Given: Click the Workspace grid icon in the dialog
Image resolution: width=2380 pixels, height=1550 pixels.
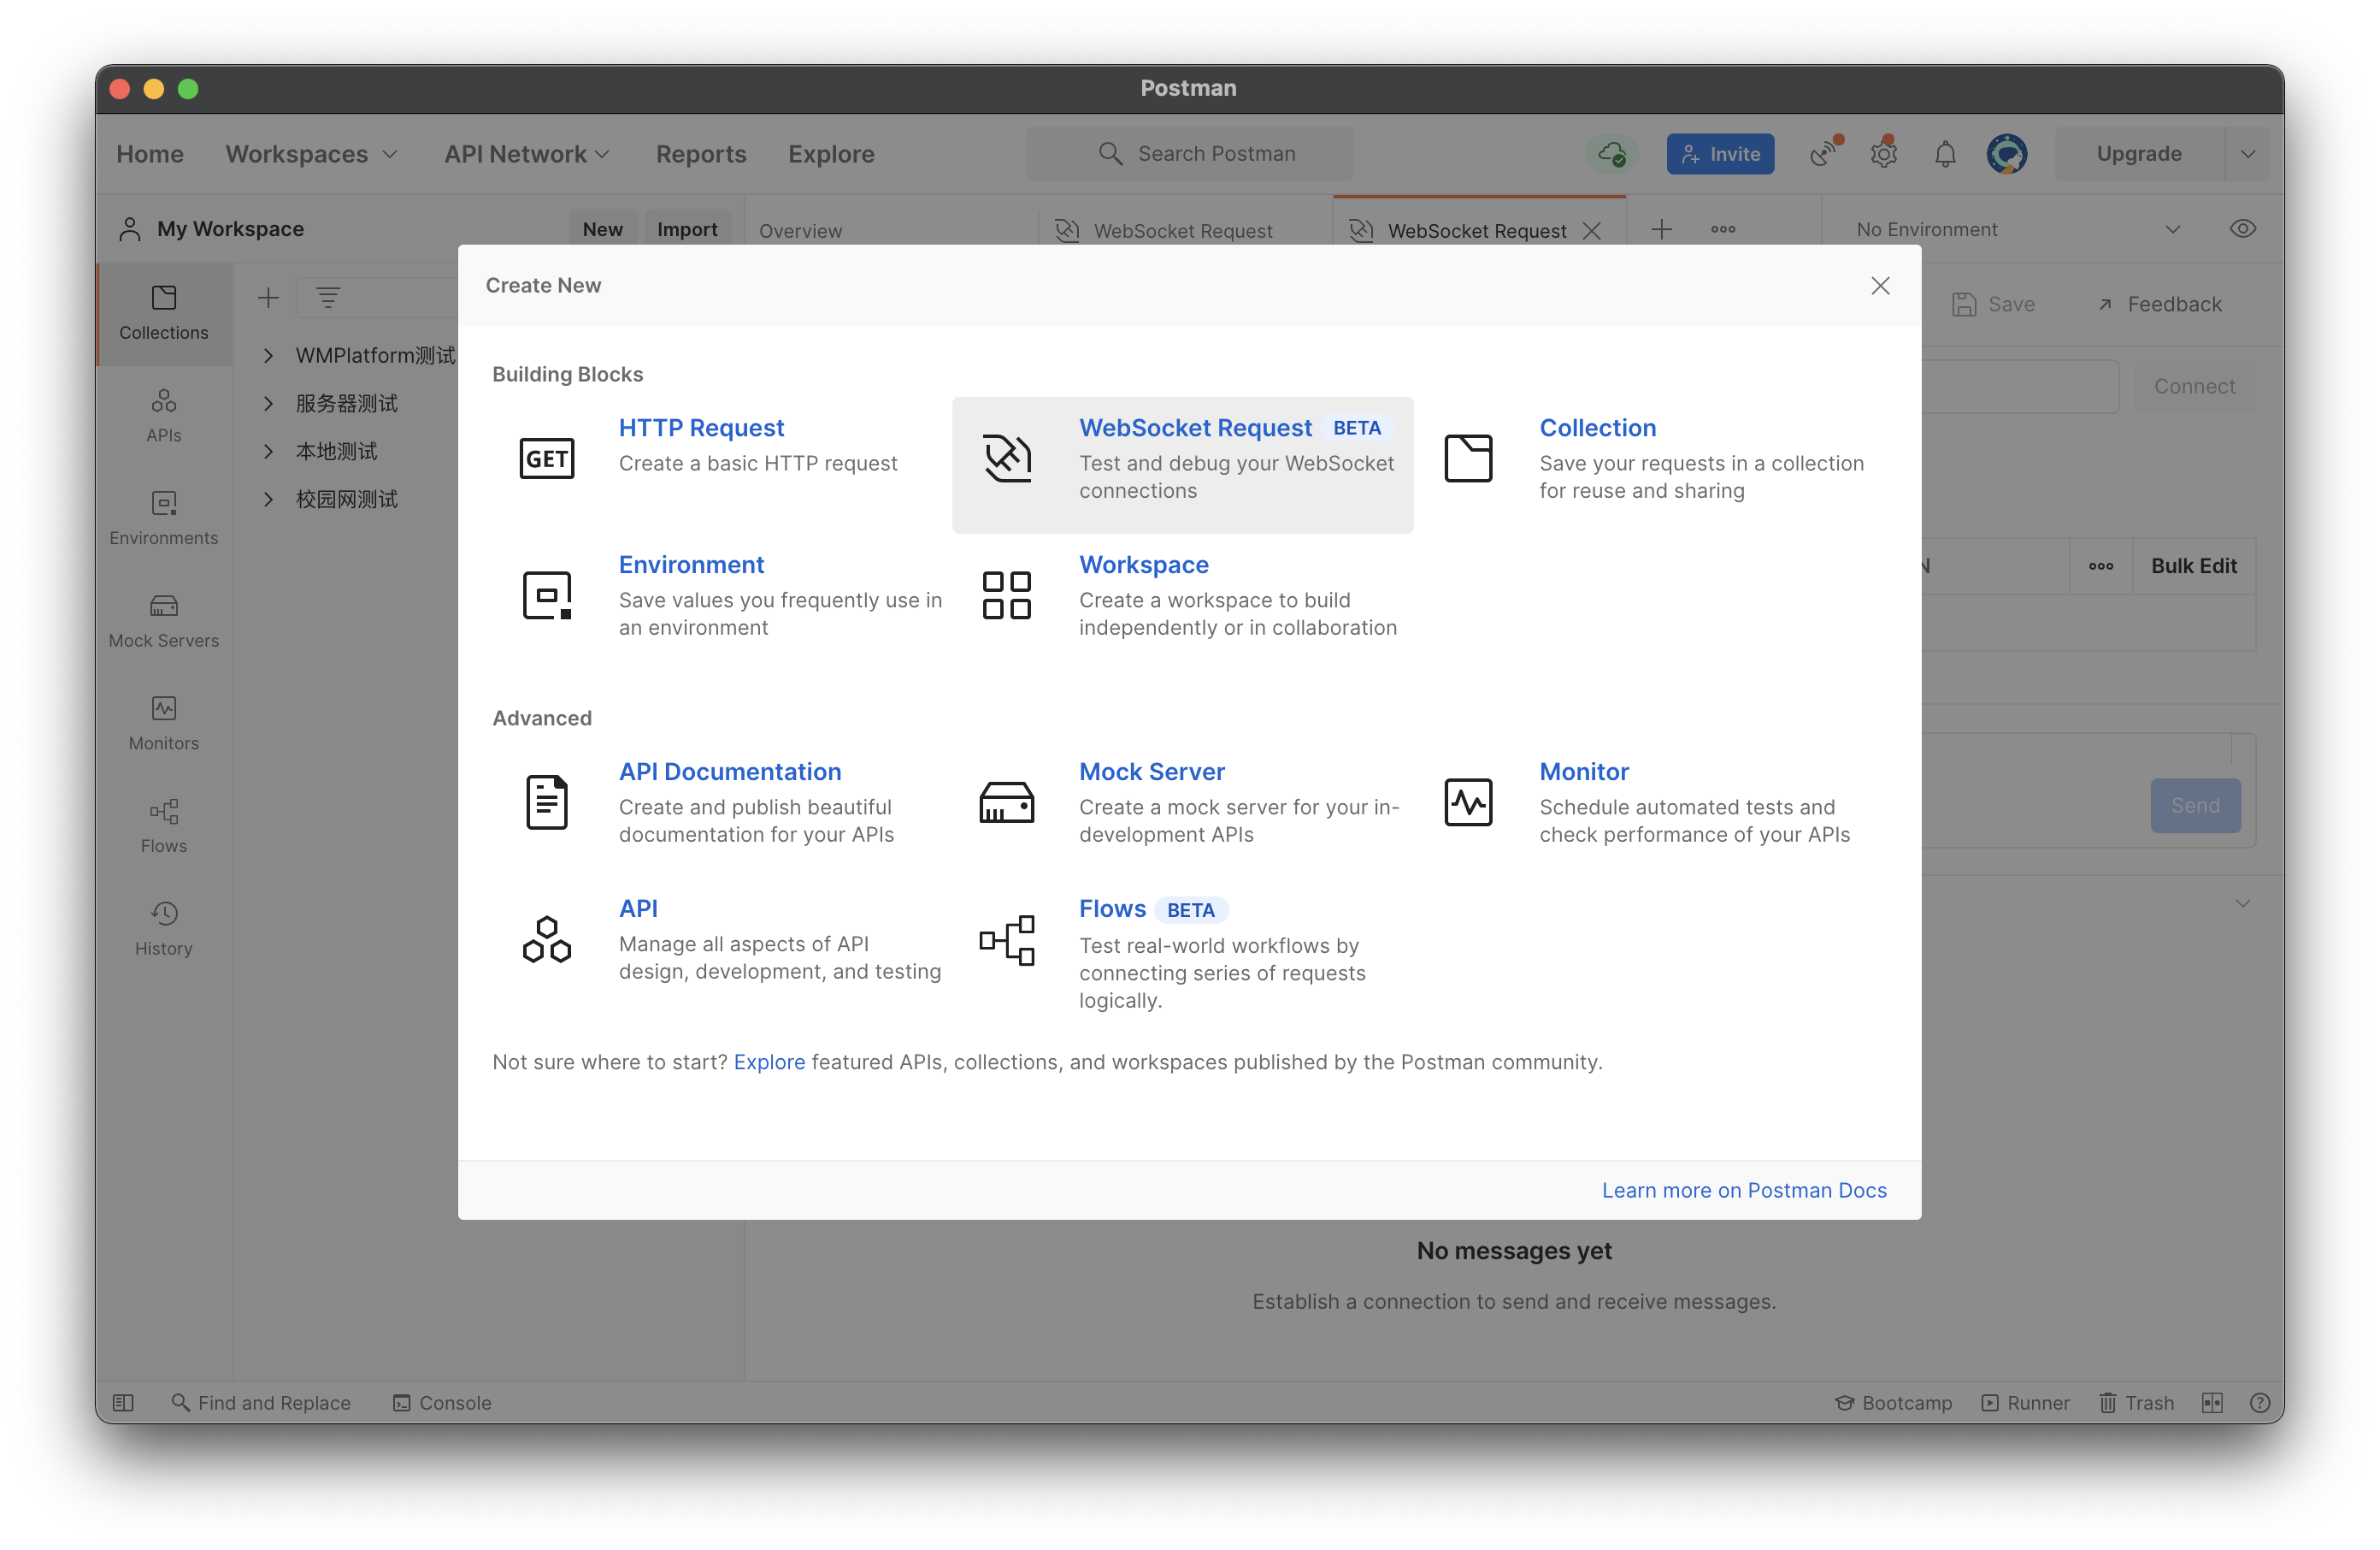Looking at the screenshot, I should [1007, 595].
